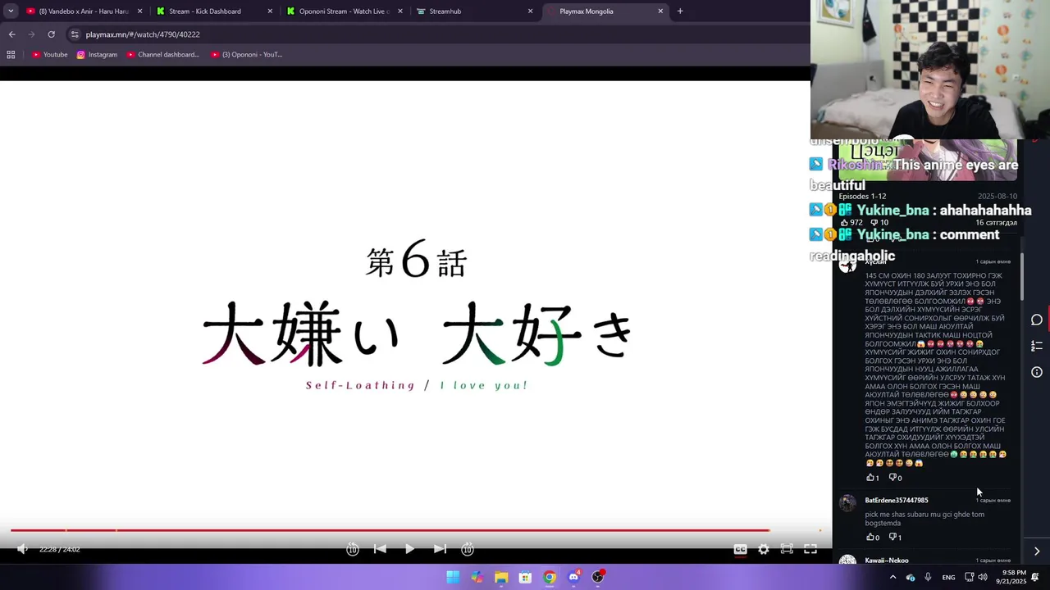Click BatErdene357447985's avatar
Screen dimensions: 1050x590
coord(848,502)
